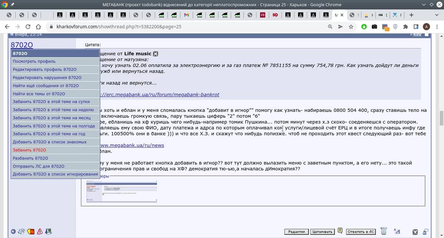Viewport: 444px width, 238px height.
Task: Choose 'Добавить 8702О в список знакомых'
Action: pos(55,142)
